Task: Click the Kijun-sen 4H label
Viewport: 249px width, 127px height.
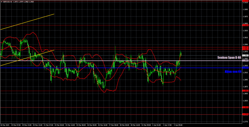Action: click(x=233, y=72)
